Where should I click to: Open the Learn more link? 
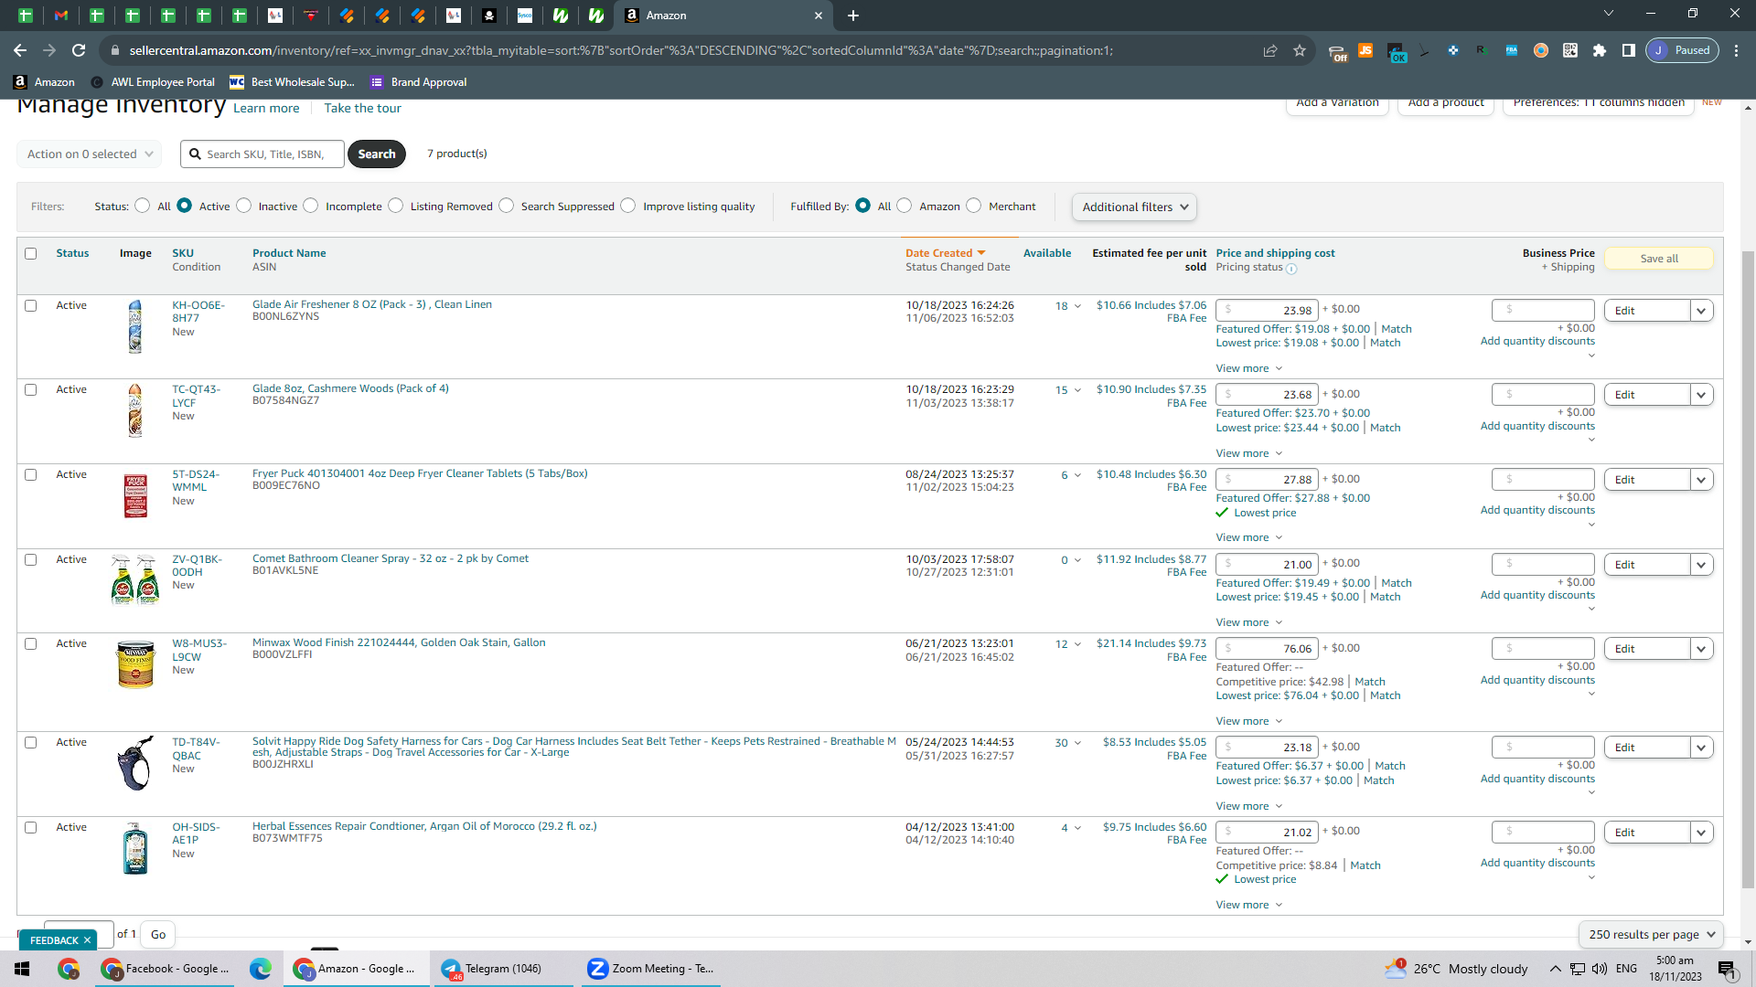[x=266, y=108]
